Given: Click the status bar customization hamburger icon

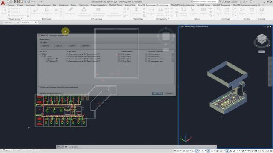Looking at the screenshot, I should point(271,151).
